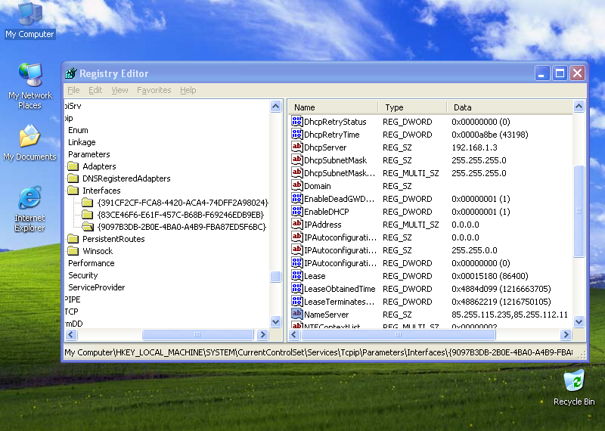605x431 pixels.
Task: Click the values pane vertical scrollbar thumb
Action: coord(579,211)
